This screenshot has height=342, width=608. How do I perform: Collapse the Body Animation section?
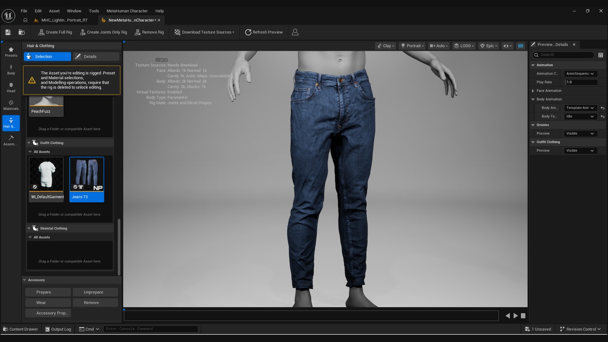pos(533,99)
